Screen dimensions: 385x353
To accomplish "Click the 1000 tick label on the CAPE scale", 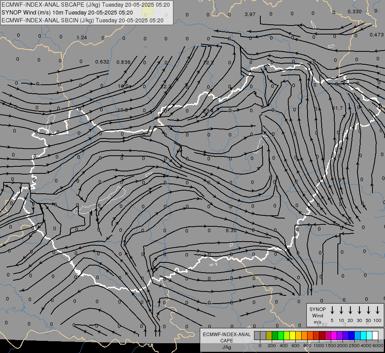I will point(319,346).
